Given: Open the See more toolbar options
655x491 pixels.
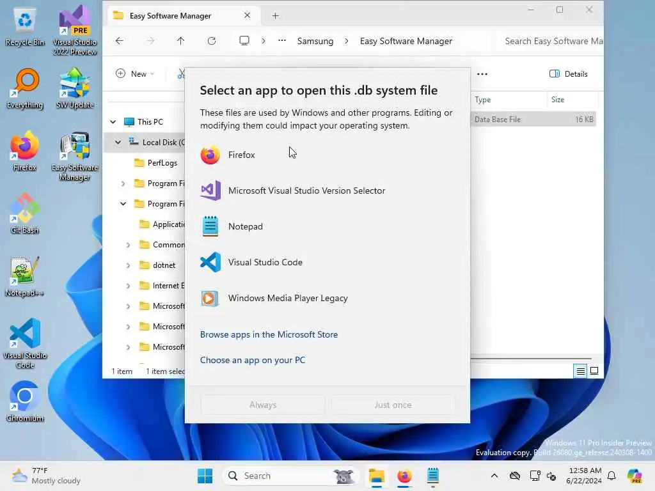Looking at the screenshot, I should [482, 74].
